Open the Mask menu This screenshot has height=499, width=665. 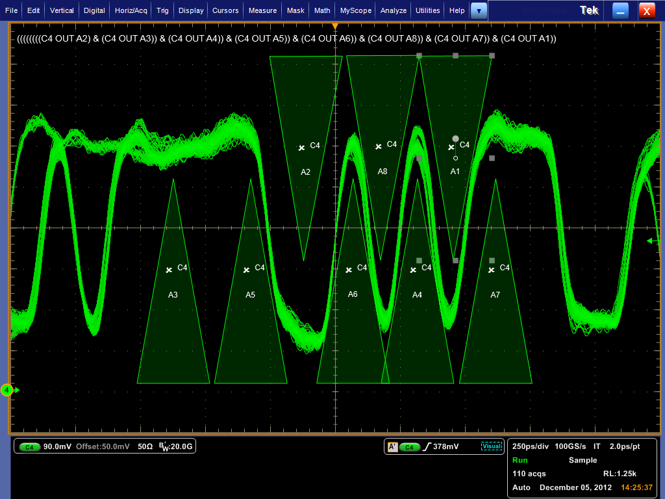(295, 10)
